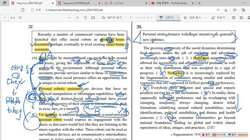The image size is (250, 140).
Task: Edit the PDF page number field
Action: point(5,17)
